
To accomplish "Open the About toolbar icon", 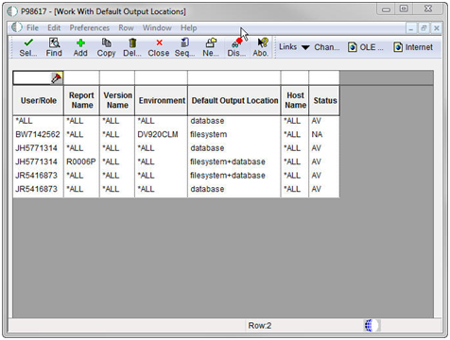I will tap(262, 42).
